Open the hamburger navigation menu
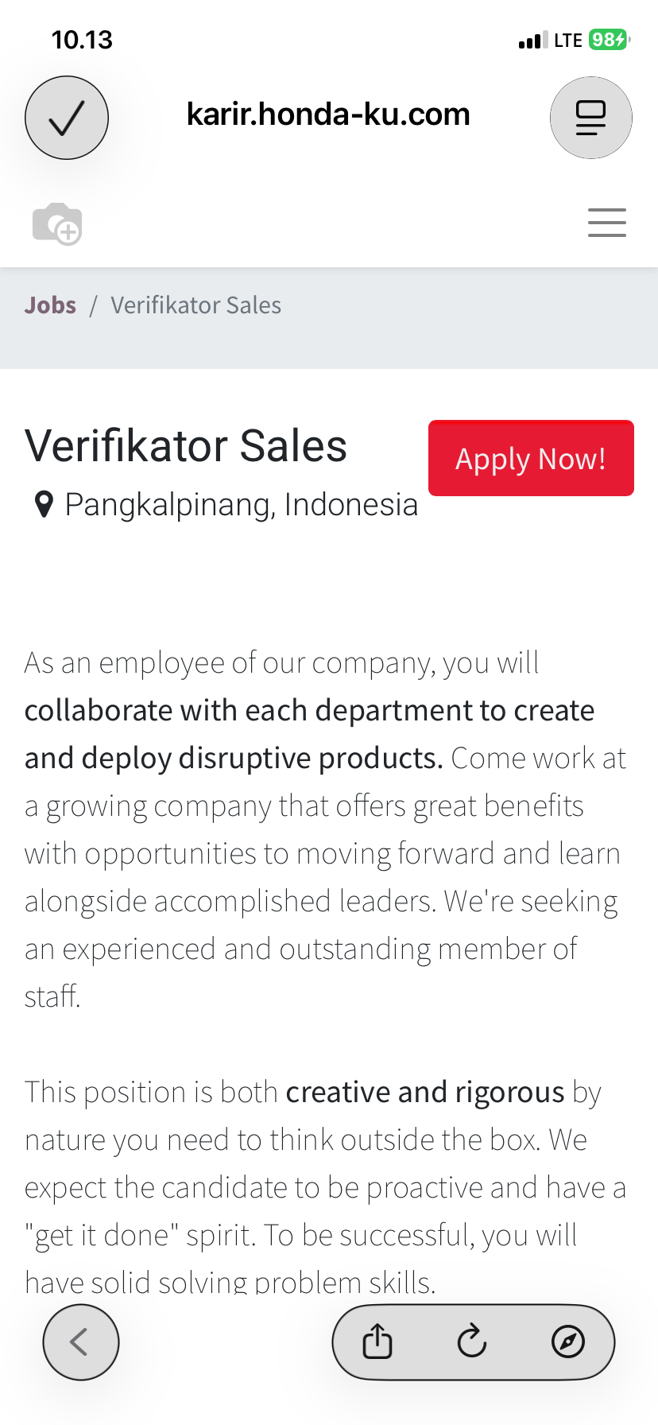Screen dimensions: 658x1425 (x=606, y=223)
